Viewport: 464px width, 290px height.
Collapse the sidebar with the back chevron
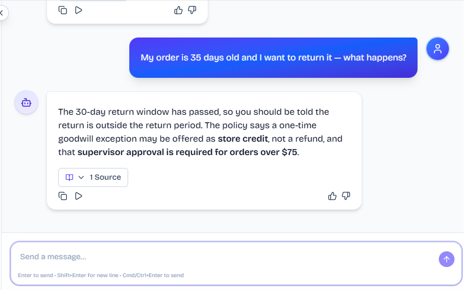(x=2, y=13)
